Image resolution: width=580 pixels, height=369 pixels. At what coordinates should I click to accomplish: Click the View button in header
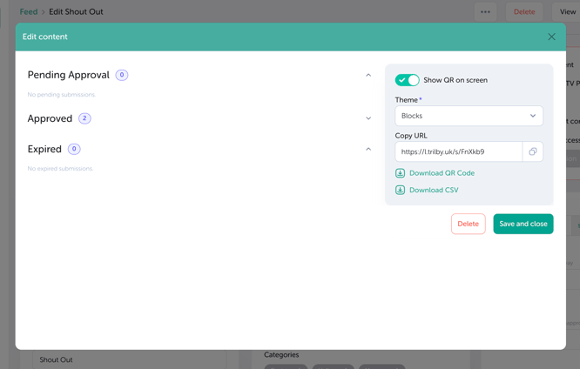(x=567, y=12)
